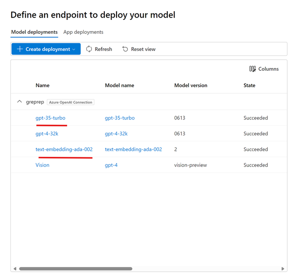
Task: Click the scrollbar left arrow
Action: pyautogui.click(x=15, y=269)
